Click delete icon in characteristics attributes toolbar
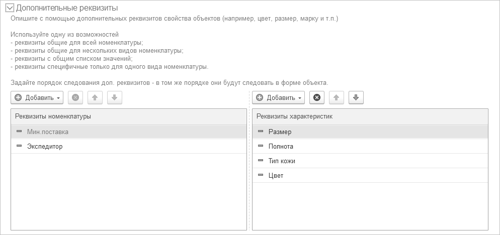Image resolution: width=500 pixels, height=235 pixels. coord(316,97)
